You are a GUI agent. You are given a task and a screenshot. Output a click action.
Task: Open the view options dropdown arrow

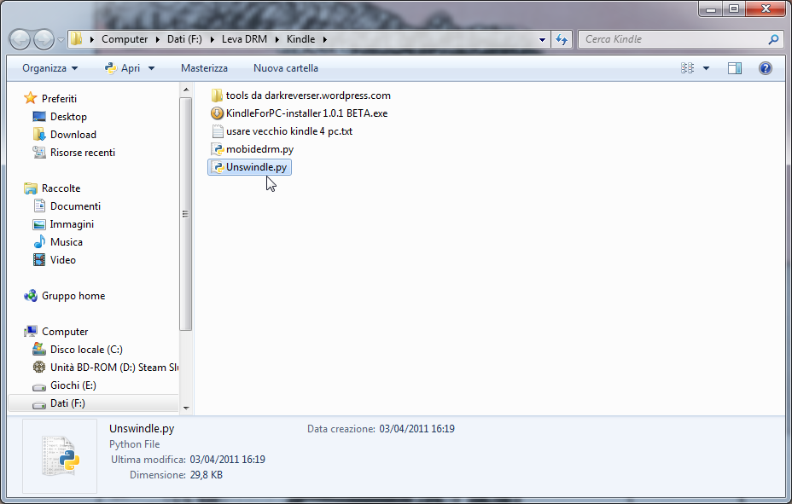706,68
